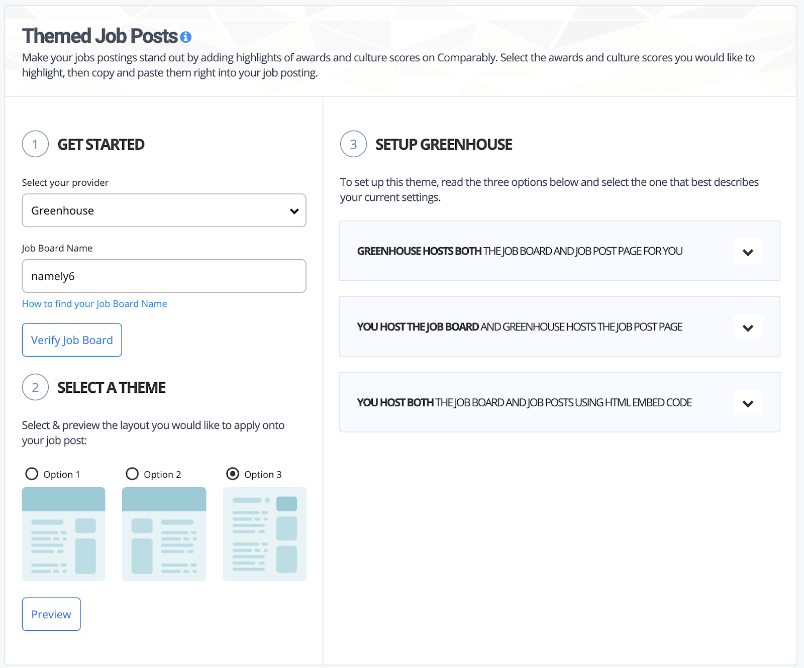This screenshot has width=804, height=668.
Task: Click the You Host Both panel title
Action: (x=525, y=403)
